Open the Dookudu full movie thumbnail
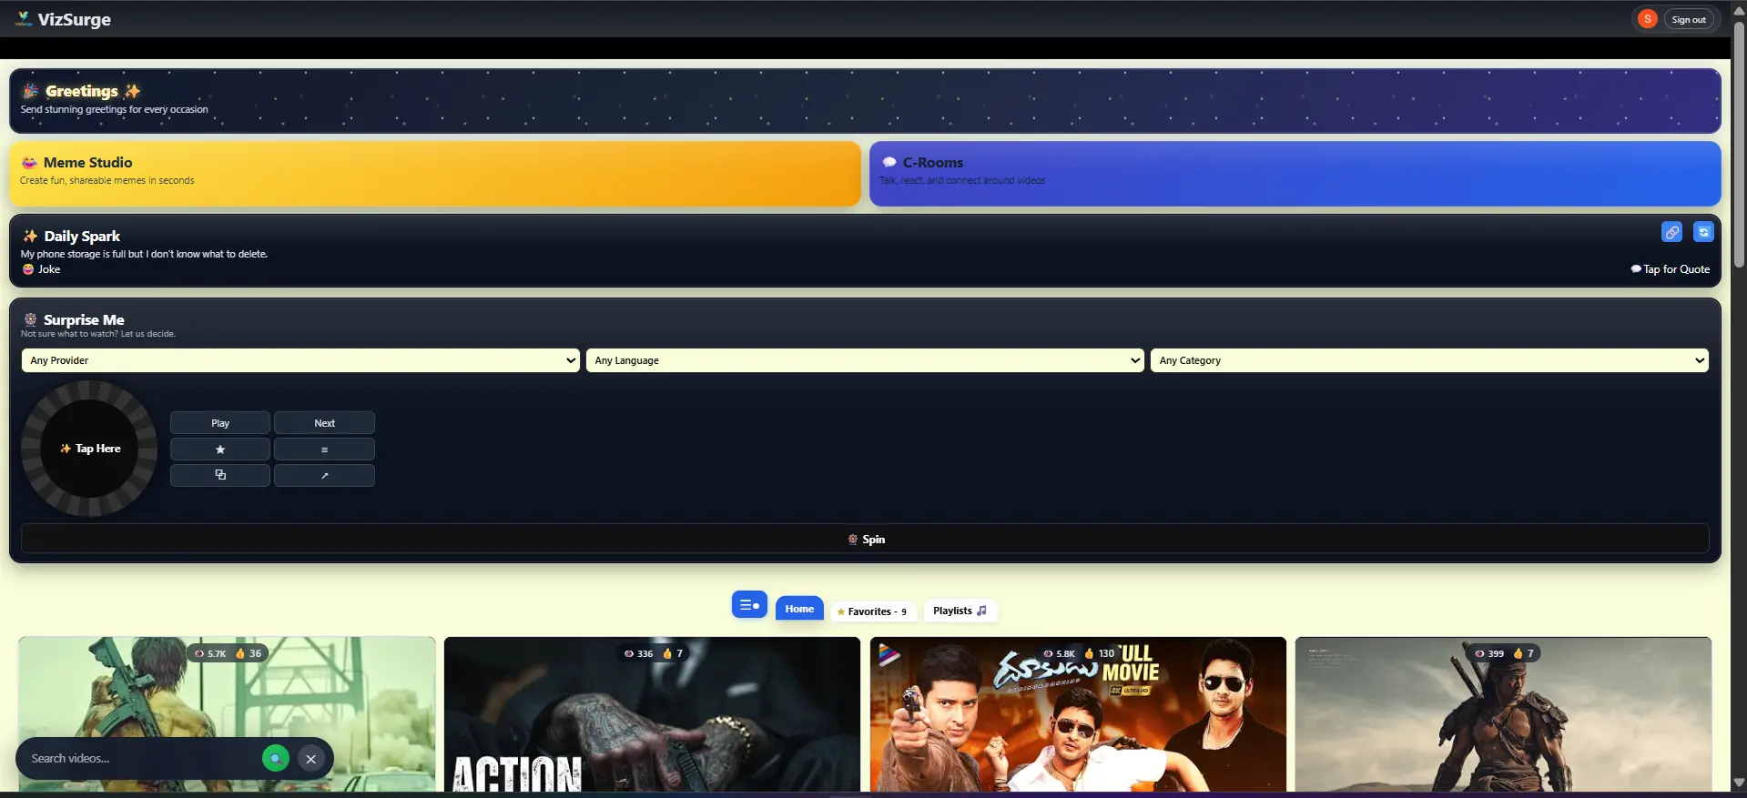This screenshot has width=1747, height=798. pyautogui.click(x=1078, y=714)
